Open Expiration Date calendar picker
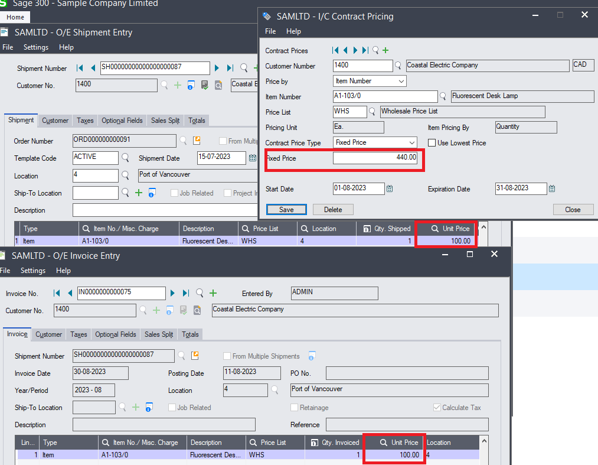 (x=552, y=188)
